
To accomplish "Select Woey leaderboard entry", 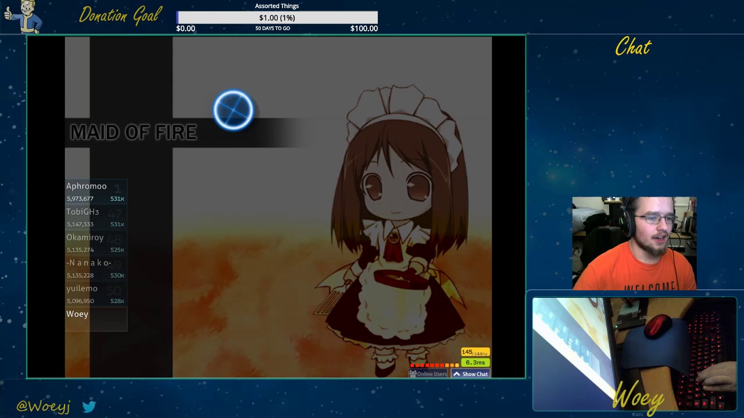I will tap(96, 319).
